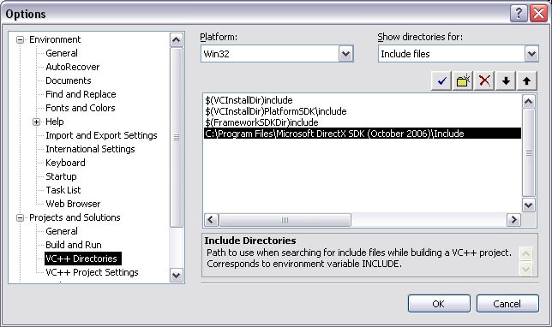Open Keyboard settings
This screenshot has height=327, width=552.
click(x=65, y=163)
